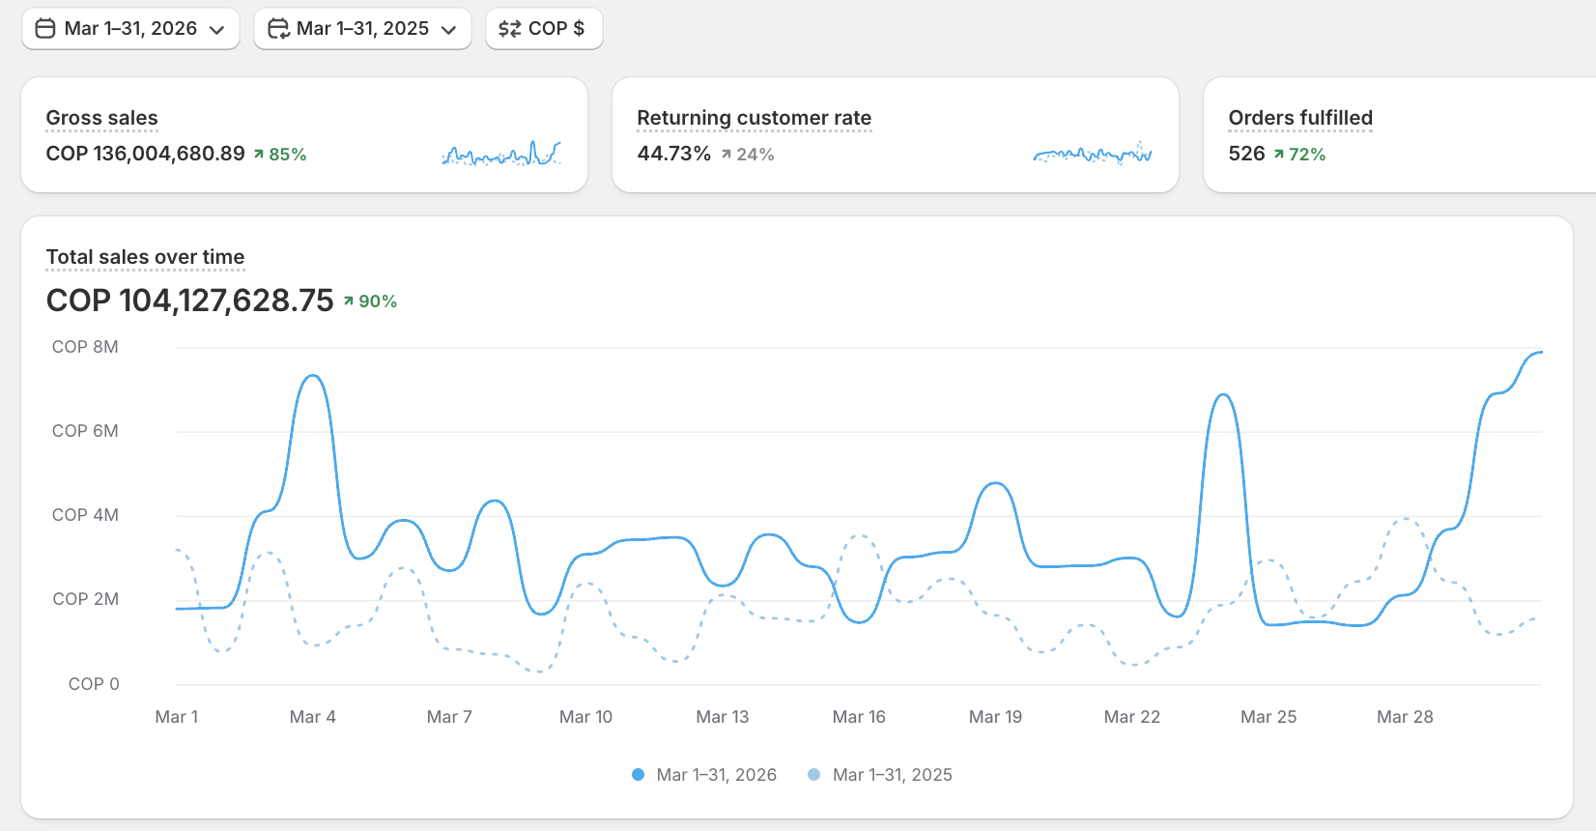Image resolution: width=1596 pixels, height=831 pixels.
Task: Click the up arrow icon beside 24%
Action: [727, 155]
